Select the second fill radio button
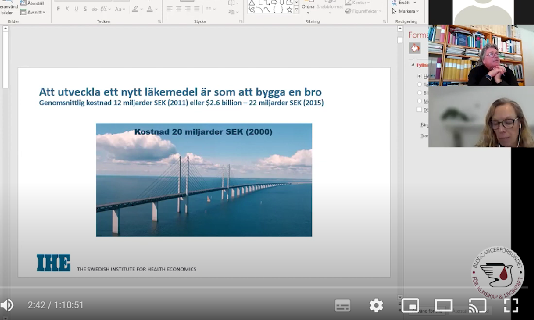 419,84
